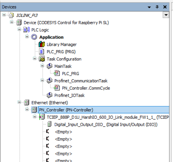
Task: Click the Ethernet device icon
Action: pos(27,103)
